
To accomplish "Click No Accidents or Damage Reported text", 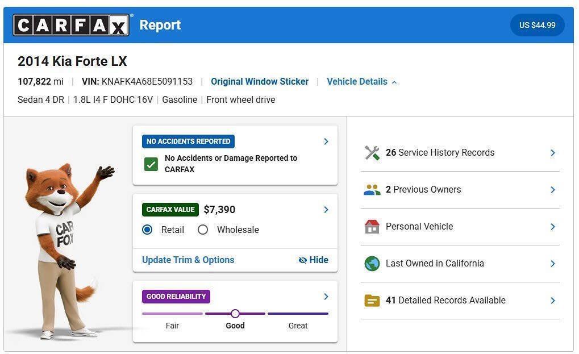I will tap(231, 164).
